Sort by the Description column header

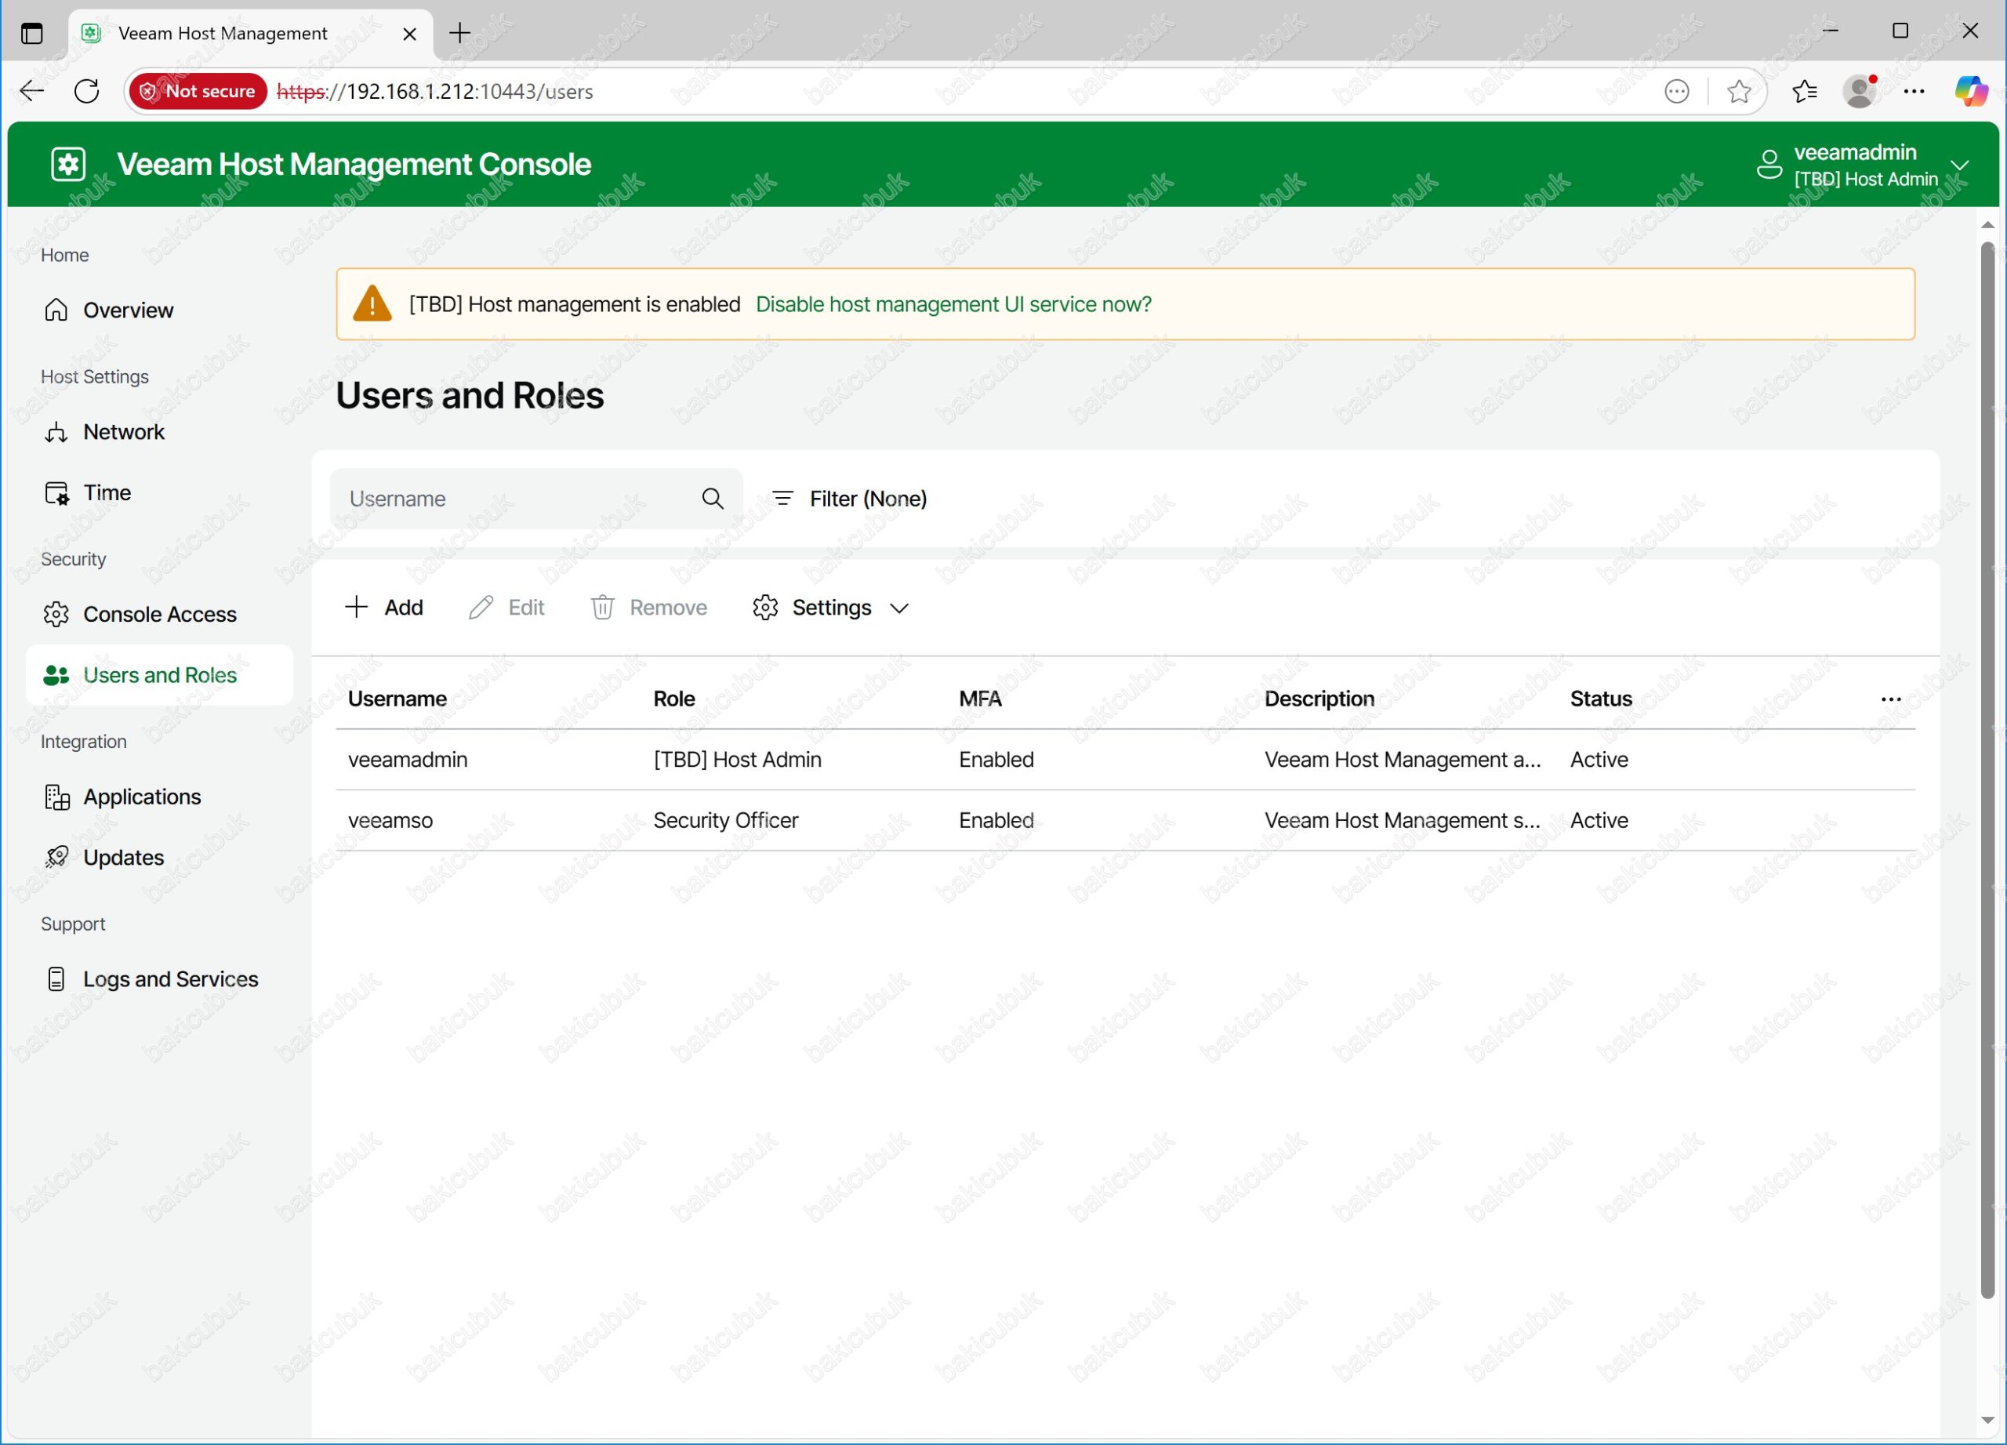point(1319,699)
